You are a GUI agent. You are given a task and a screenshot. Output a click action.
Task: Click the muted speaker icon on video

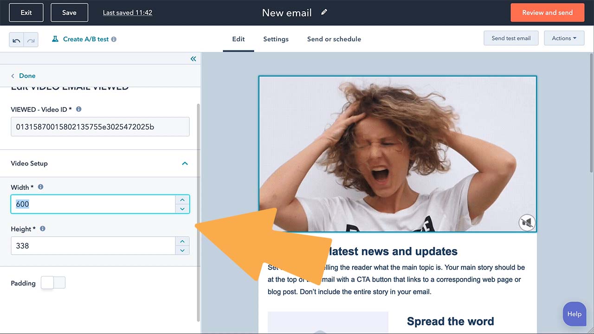click(x=527, y=223)
